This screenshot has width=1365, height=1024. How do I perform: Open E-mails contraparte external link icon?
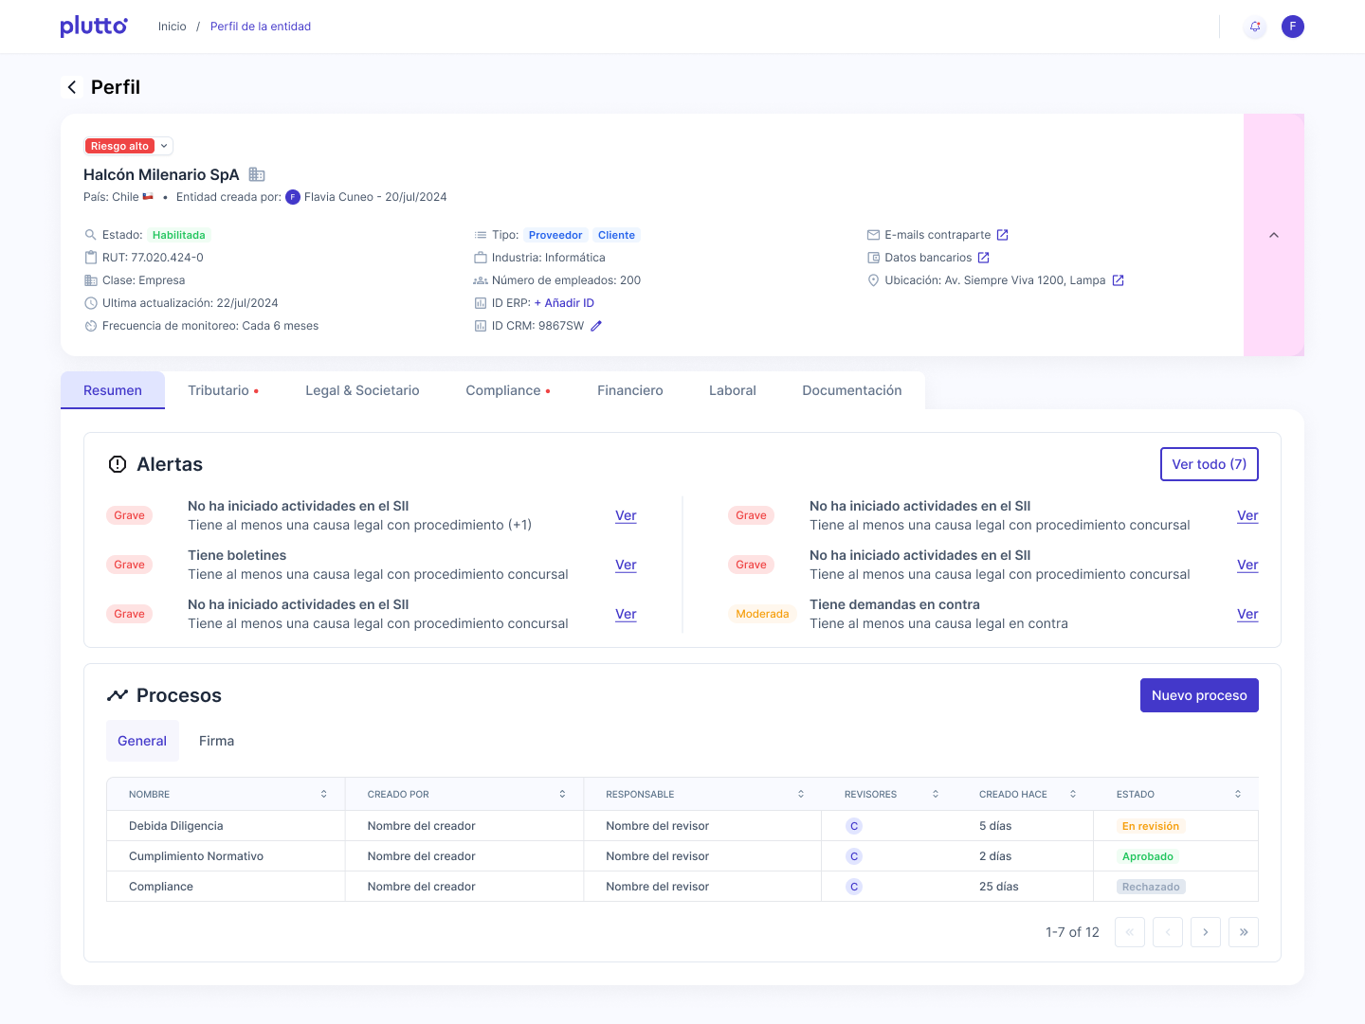click(1002, 235)
